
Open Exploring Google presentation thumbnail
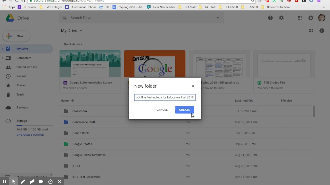pyautogui.click(x=155, y=64)
